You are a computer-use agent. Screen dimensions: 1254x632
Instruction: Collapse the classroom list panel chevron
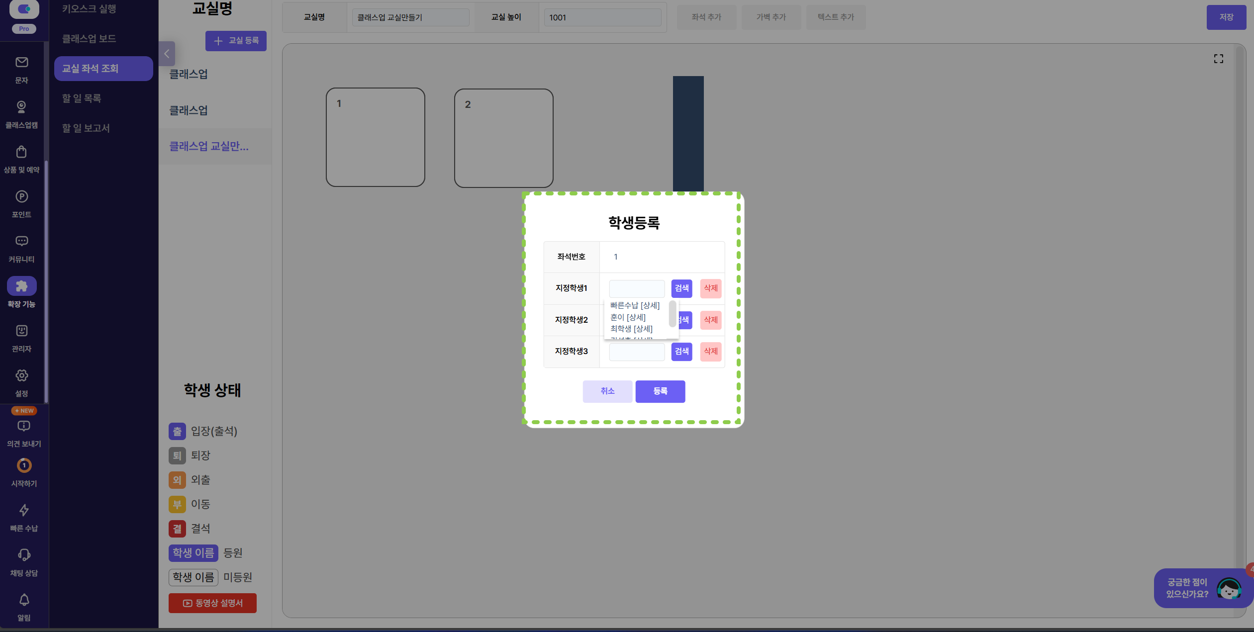167,54
